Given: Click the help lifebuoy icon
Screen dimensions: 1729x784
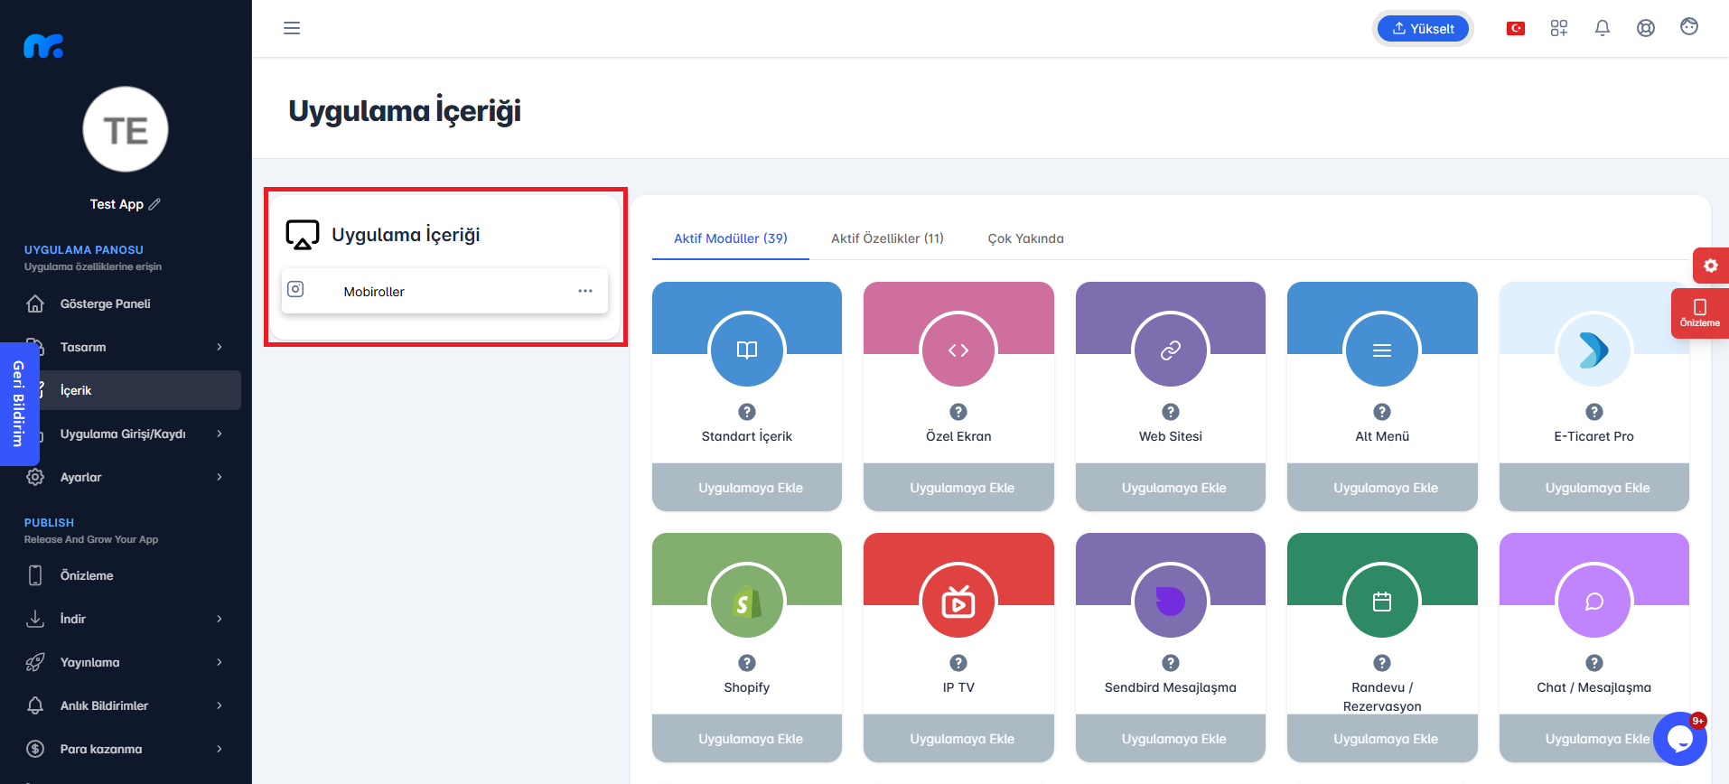Looking at the screenshot, I should coord(1646,28).
